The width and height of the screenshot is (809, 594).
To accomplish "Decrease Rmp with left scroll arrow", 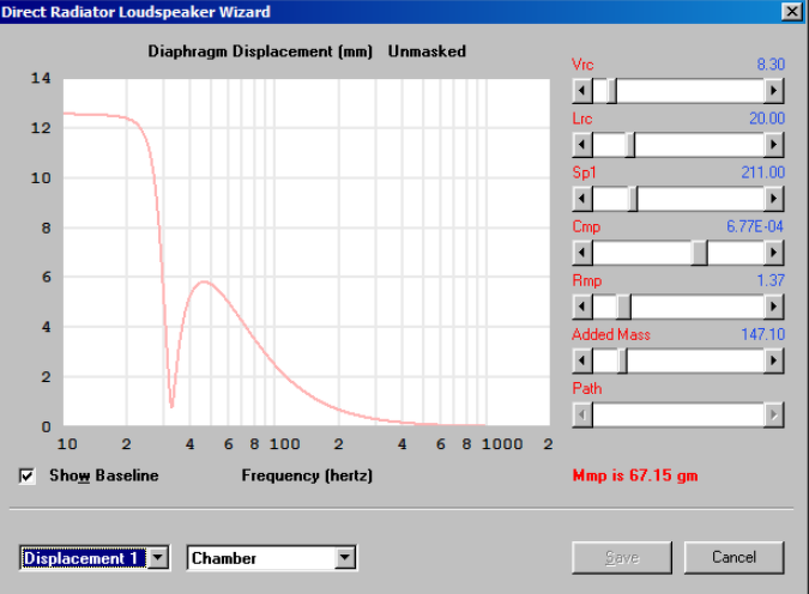I will [582, 307].
